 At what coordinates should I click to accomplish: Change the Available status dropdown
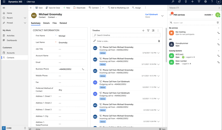(209, 15)
